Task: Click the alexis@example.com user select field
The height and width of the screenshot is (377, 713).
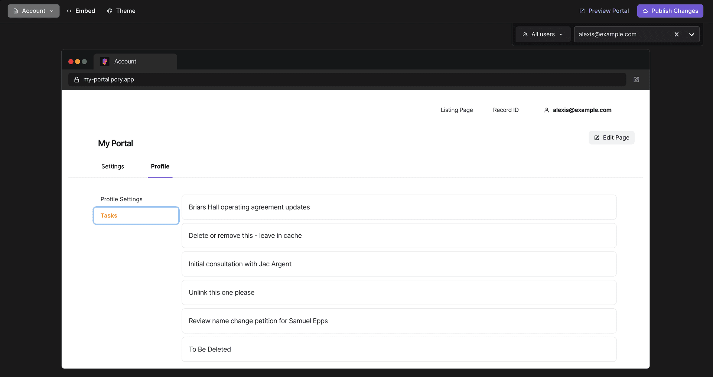Action: 637,34
